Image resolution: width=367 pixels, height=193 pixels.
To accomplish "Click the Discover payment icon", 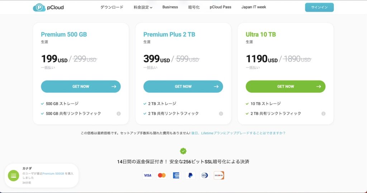I will coord(219,175).
